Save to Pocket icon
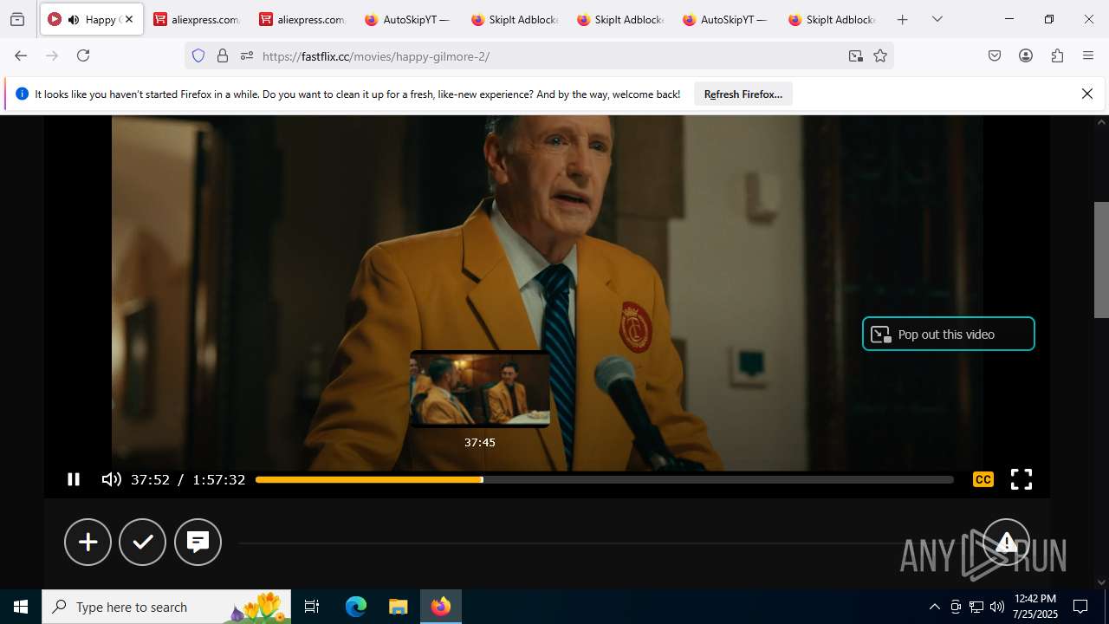Viewport: 1109px width, 624px height. tap(995, 55)
